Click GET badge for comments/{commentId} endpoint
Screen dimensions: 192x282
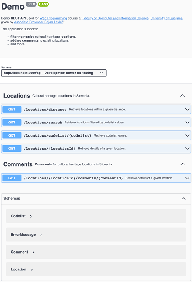pos(12,178)
